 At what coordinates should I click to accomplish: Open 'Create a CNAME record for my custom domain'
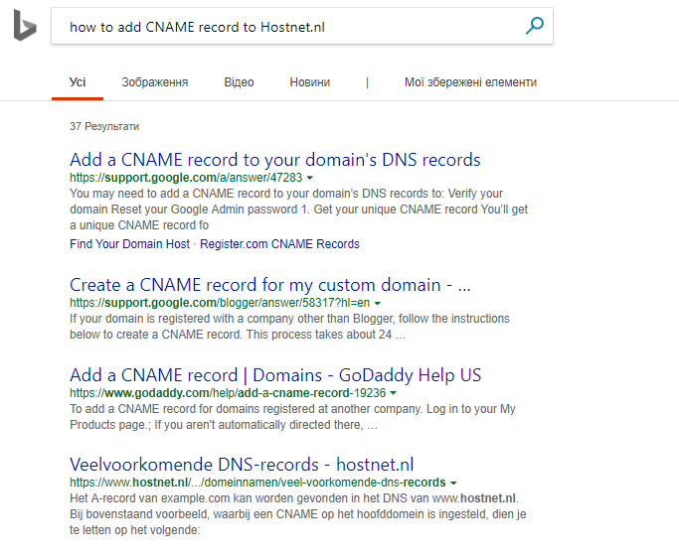tap(269, 285)
